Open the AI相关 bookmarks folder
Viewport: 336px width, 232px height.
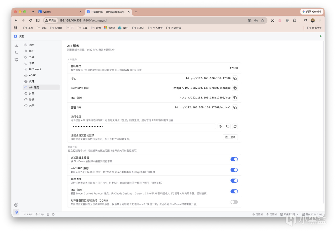56,28
